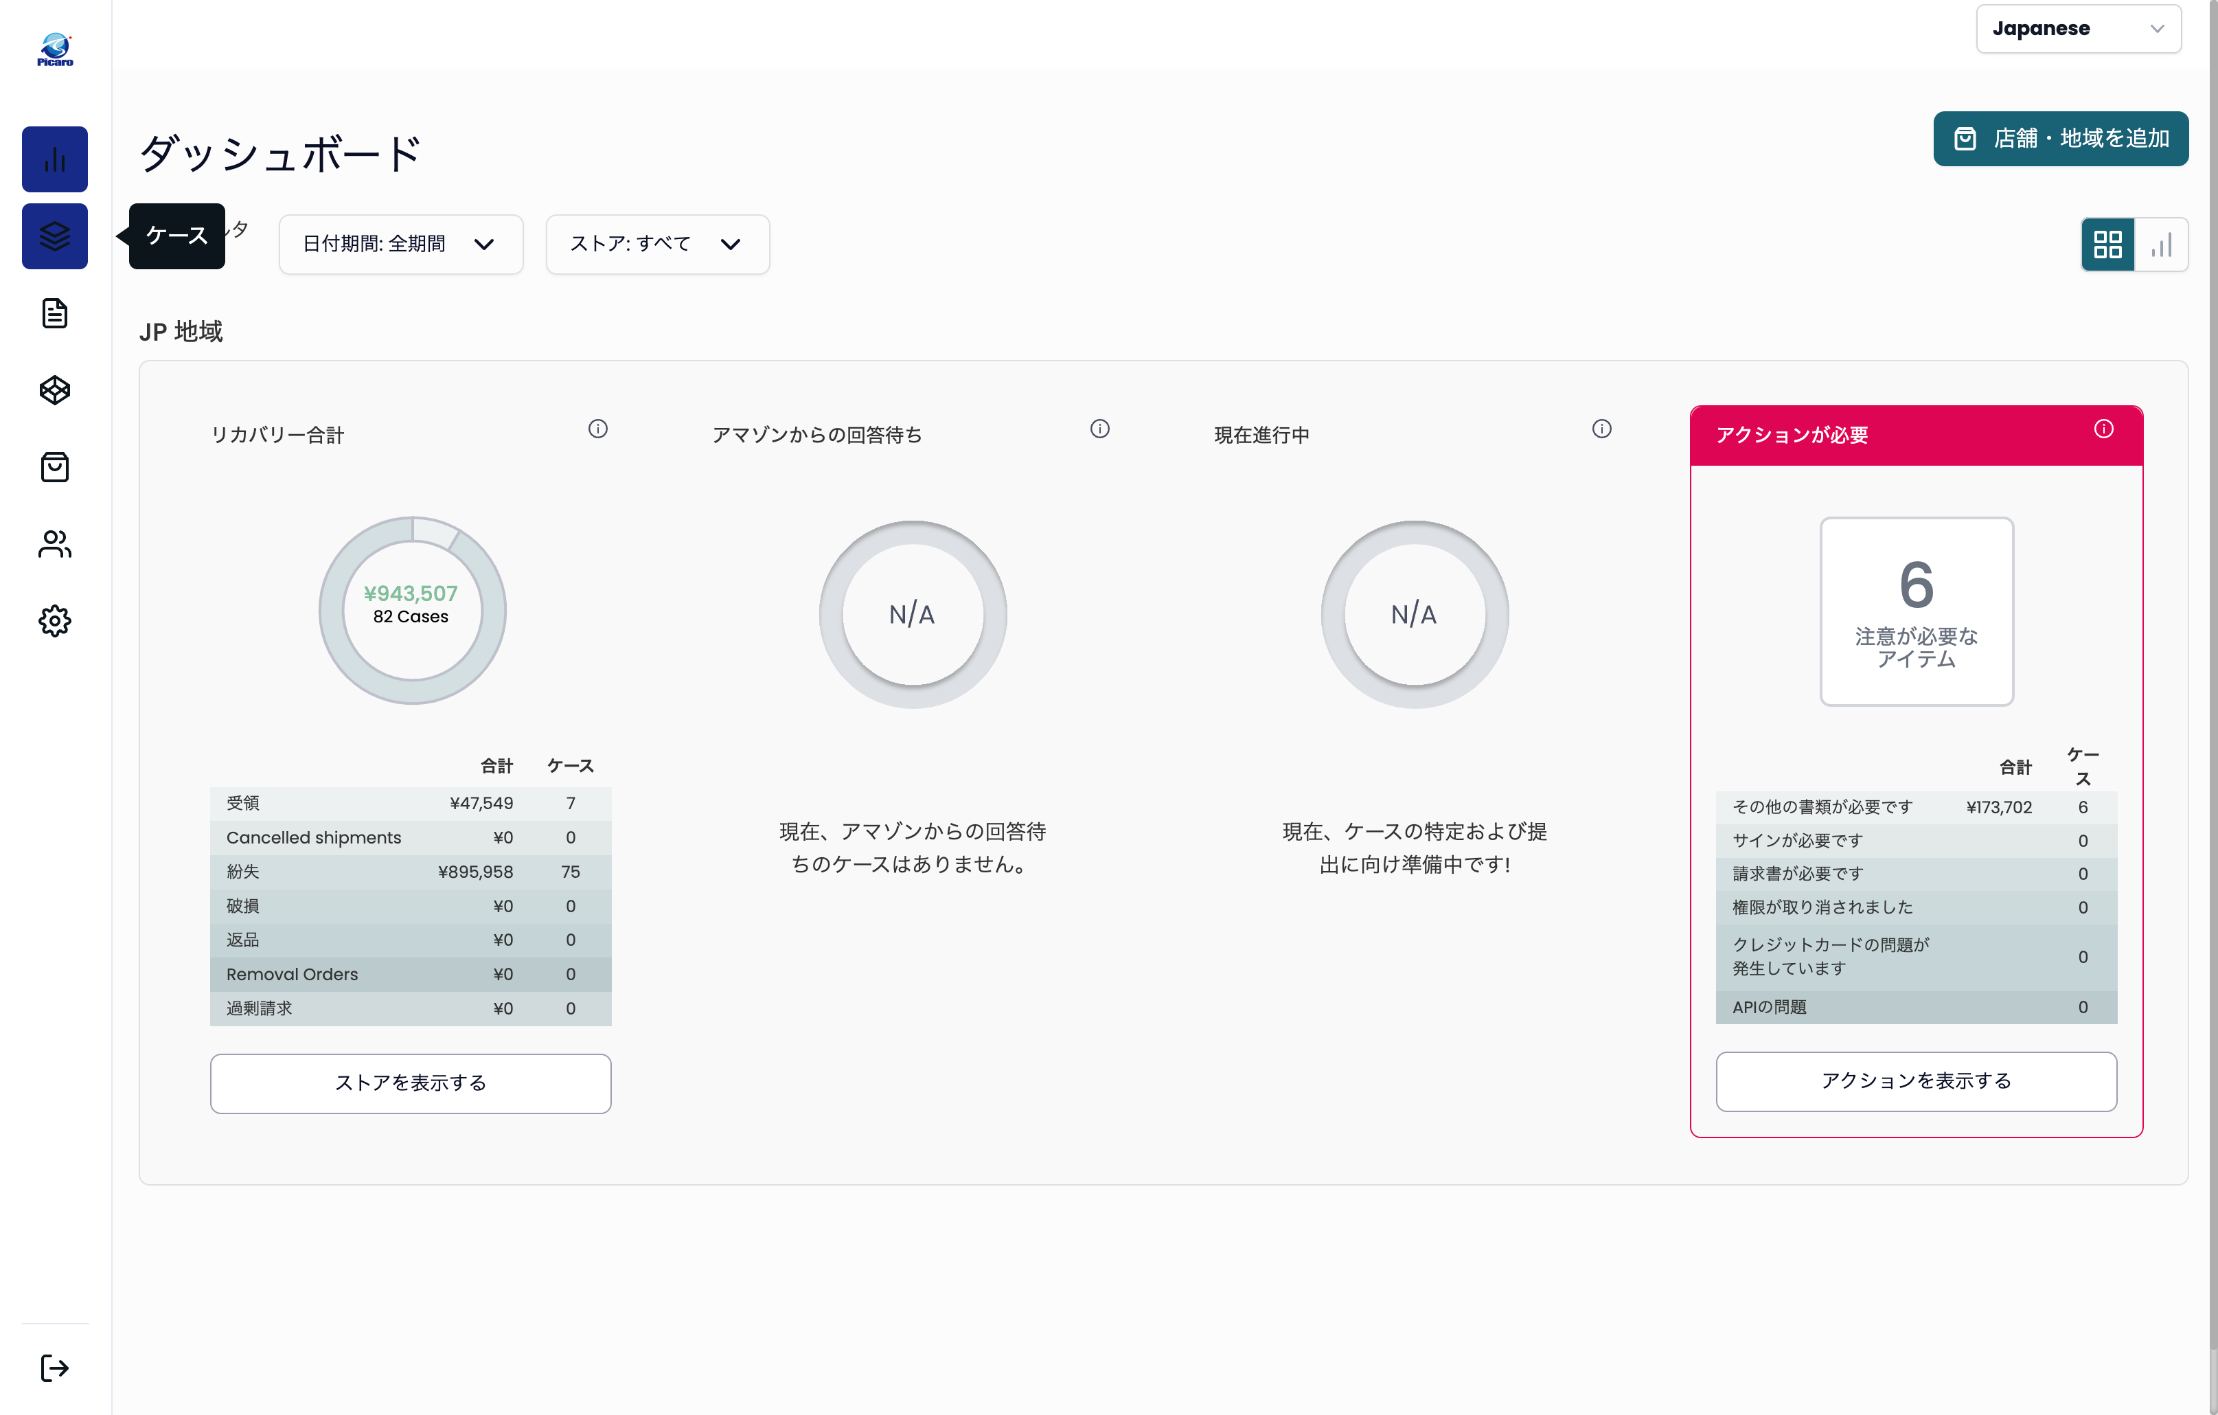Image resolution: width=2218 pixels, height=1415 pixels.
Task: Click the ストアを表示する button
Action: (x=411, y=1083)
